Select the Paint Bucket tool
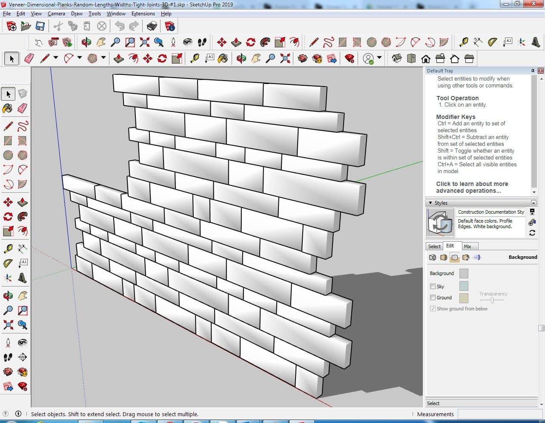545x423 pixels. click(x=8, y=108)
